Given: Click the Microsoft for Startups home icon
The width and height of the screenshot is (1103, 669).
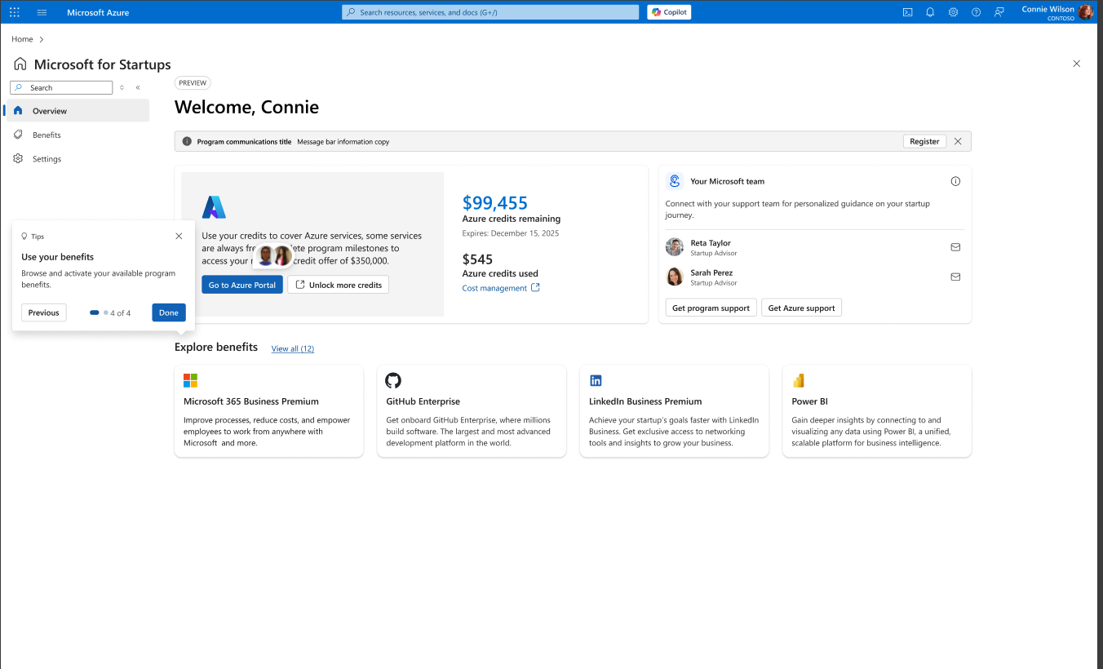Looking at the screenshot, I should point(20,64).
